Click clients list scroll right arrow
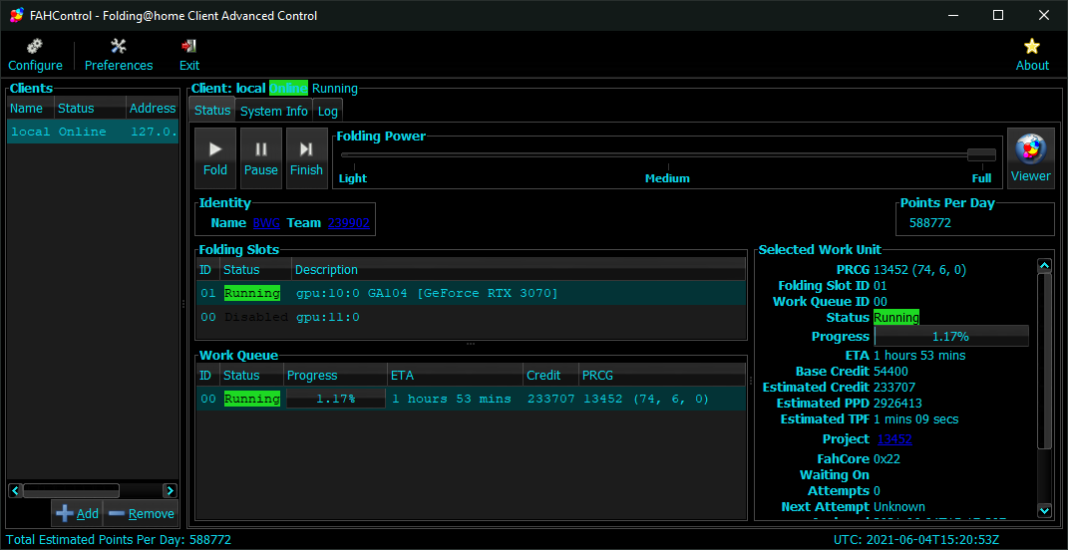Image resolution: width=1068 pixels, height=550 pixels. (171, 490)
